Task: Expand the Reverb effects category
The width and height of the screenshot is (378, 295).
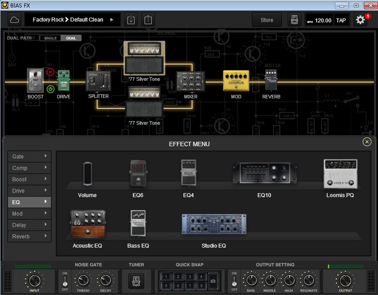Action: [29, 236]
